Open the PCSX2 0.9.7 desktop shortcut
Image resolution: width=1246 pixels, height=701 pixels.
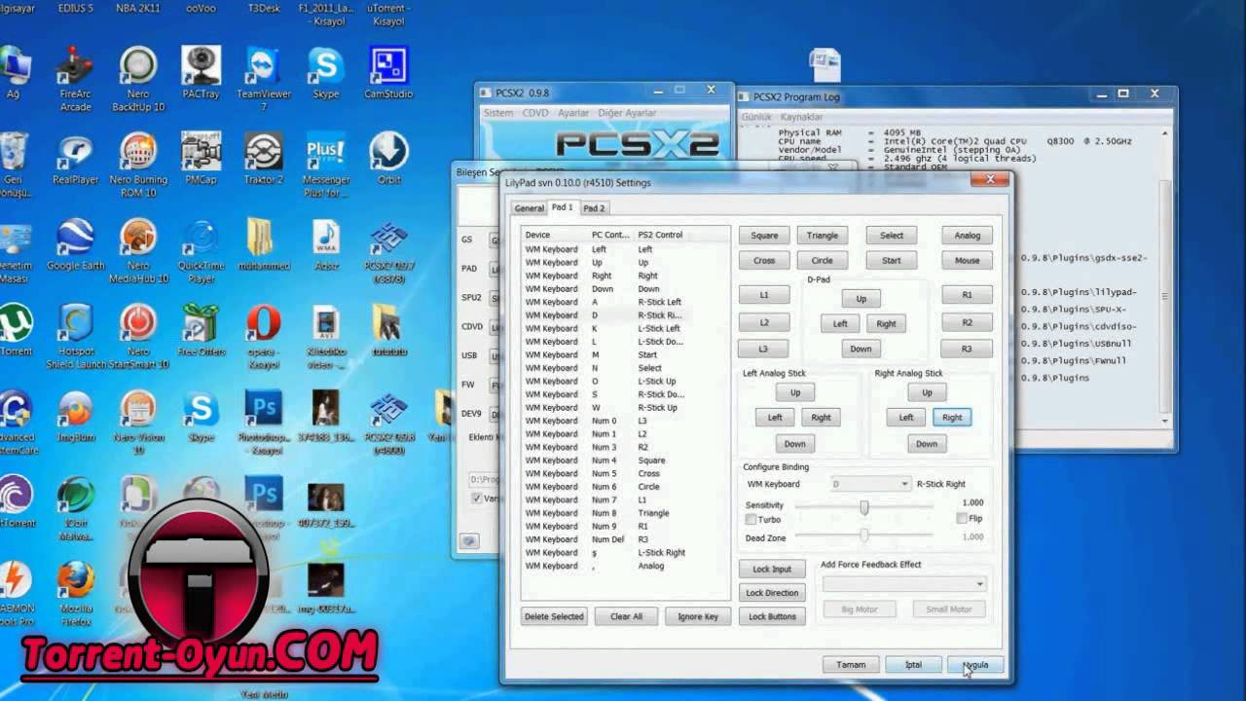[x=388, y=250]
